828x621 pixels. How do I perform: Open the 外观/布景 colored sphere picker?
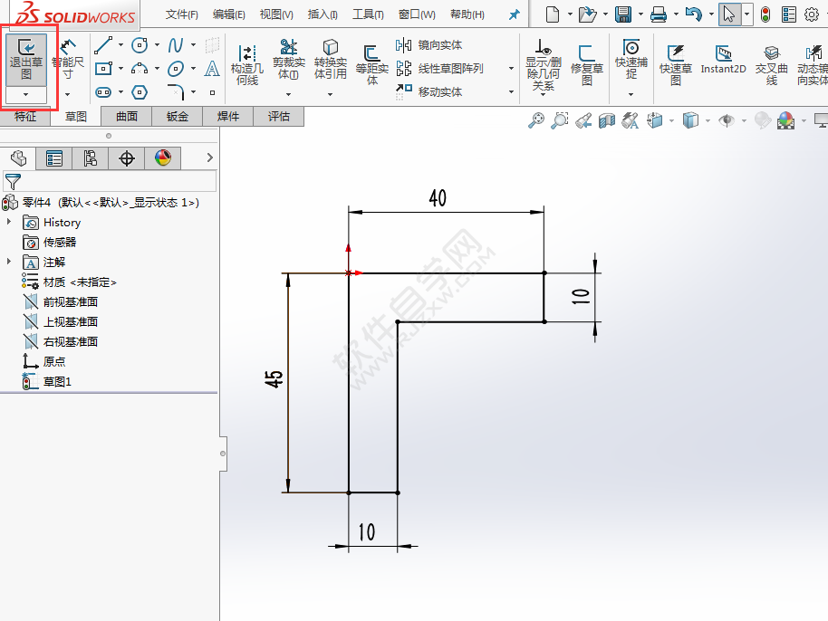786,119
